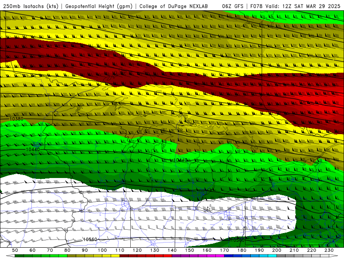This screenshot has width=344, height=258.
Task: Click the "12Z SAT MAR 29 2025" valid time
Action: click(x=311, y=6)
